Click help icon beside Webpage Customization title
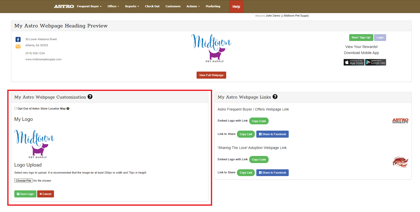 coord(90,97)
